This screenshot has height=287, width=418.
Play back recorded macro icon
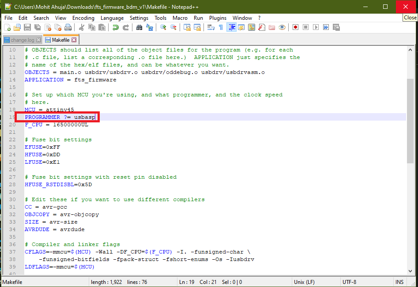coord(316,27)
